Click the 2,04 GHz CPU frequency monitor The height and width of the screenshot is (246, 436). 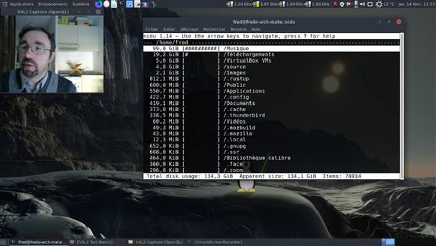240,4
